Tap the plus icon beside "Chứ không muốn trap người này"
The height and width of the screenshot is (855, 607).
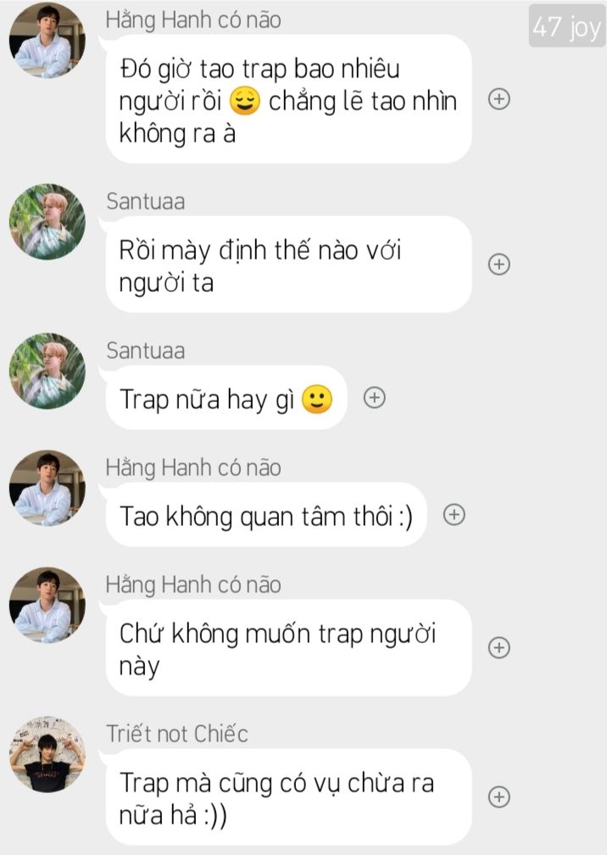[499, 648]
